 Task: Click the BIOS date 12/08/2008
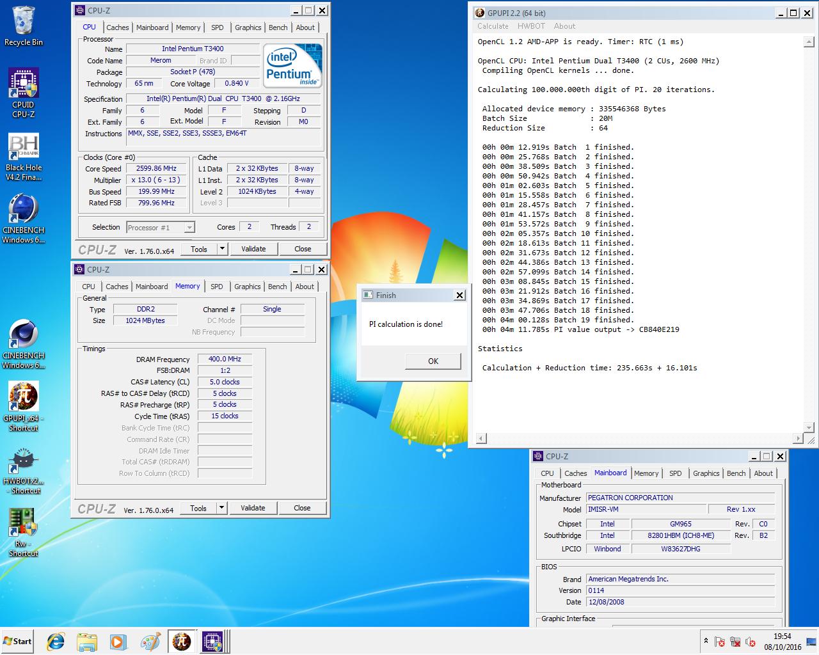(681, 602)
